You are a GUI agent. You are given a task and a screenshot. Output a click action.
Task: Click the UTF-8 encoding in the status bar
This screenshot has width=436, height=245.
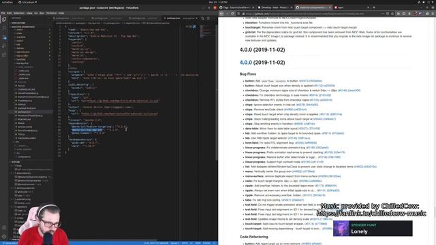(x=185, y=243)
